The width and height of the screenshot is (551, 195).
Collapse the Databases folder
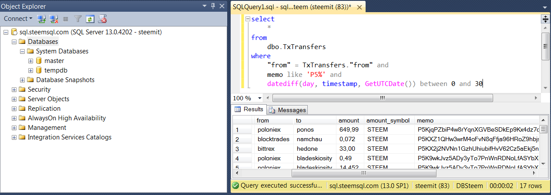(x=14, y=42)
